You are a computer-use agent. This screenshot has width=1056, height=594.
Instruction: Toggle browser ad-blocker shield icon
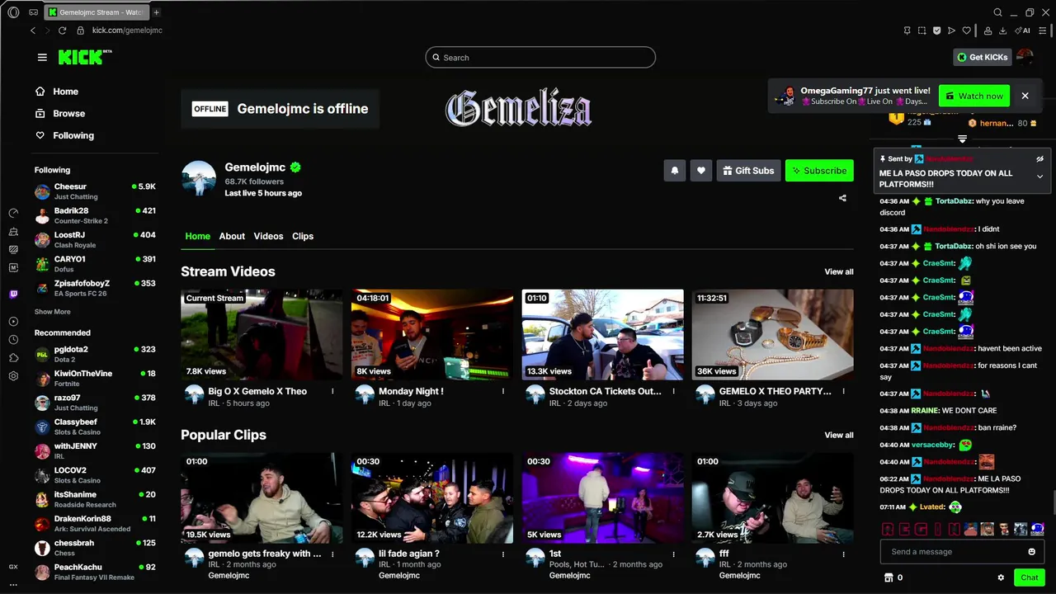936,31
